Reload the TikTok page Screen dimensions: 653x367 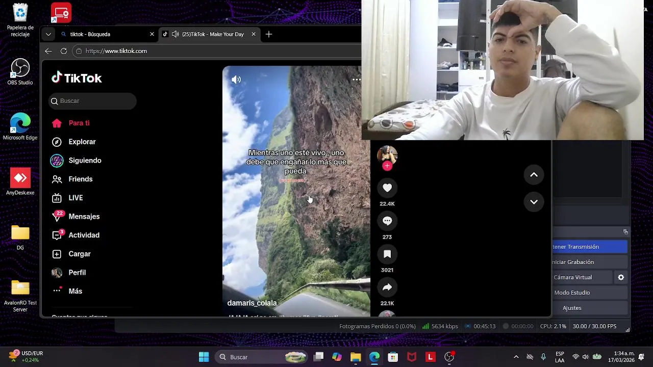point(64,51)
